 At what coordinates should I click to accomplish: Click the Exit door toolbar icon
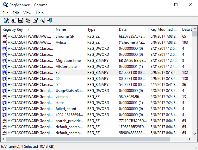click(x=50, y=20)
